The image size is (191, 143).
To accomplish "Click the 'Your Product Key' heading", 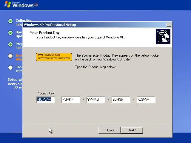I will [44, 33].
